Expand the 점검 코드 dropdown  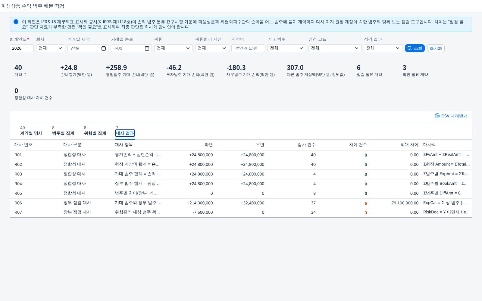coord(335,48)
